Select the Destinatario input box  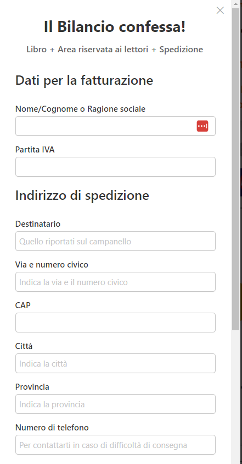coord(115,241)
